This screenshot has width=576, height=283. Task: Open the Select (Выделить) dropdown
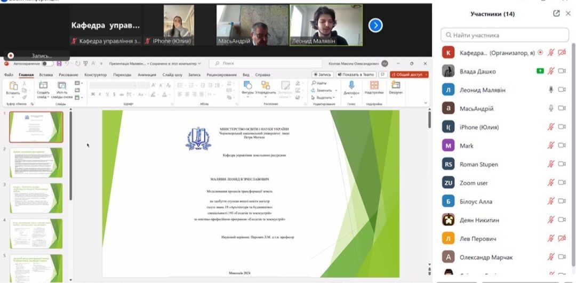pos(323,98)
